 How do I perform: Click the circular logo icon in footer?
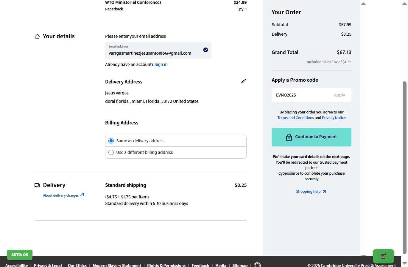[x=257, y=265]
